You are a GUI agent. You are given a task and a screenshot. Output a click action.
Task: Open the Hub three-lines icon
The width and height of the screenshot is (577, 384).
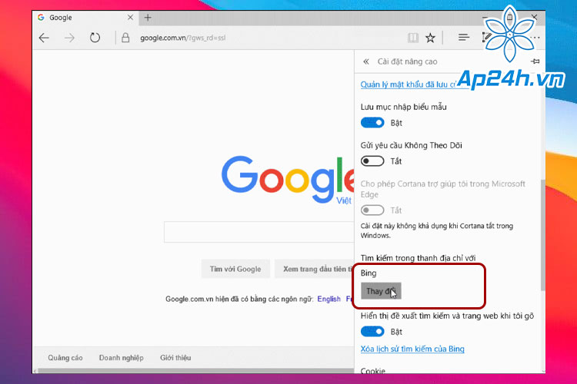coord(464,37)
